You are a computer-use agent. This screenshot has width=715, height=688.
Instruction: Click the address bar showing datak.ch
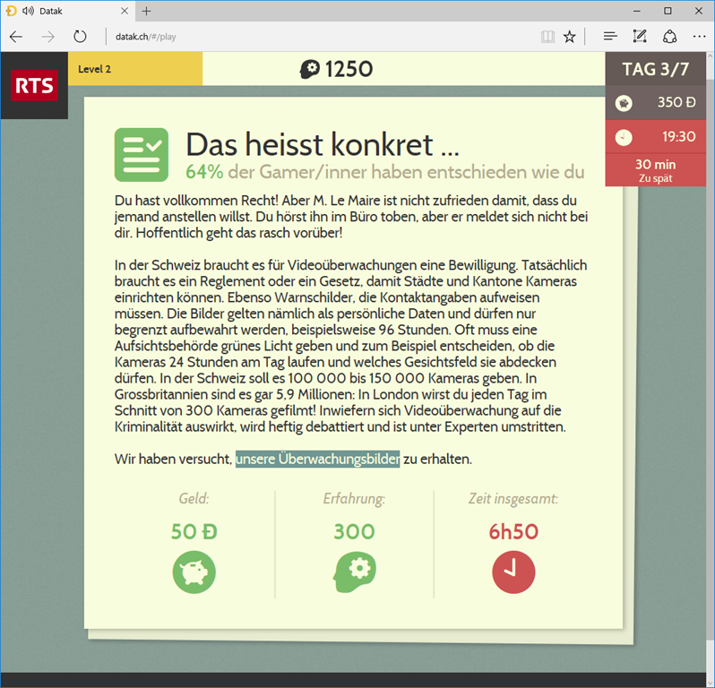(x=314, y=37)
